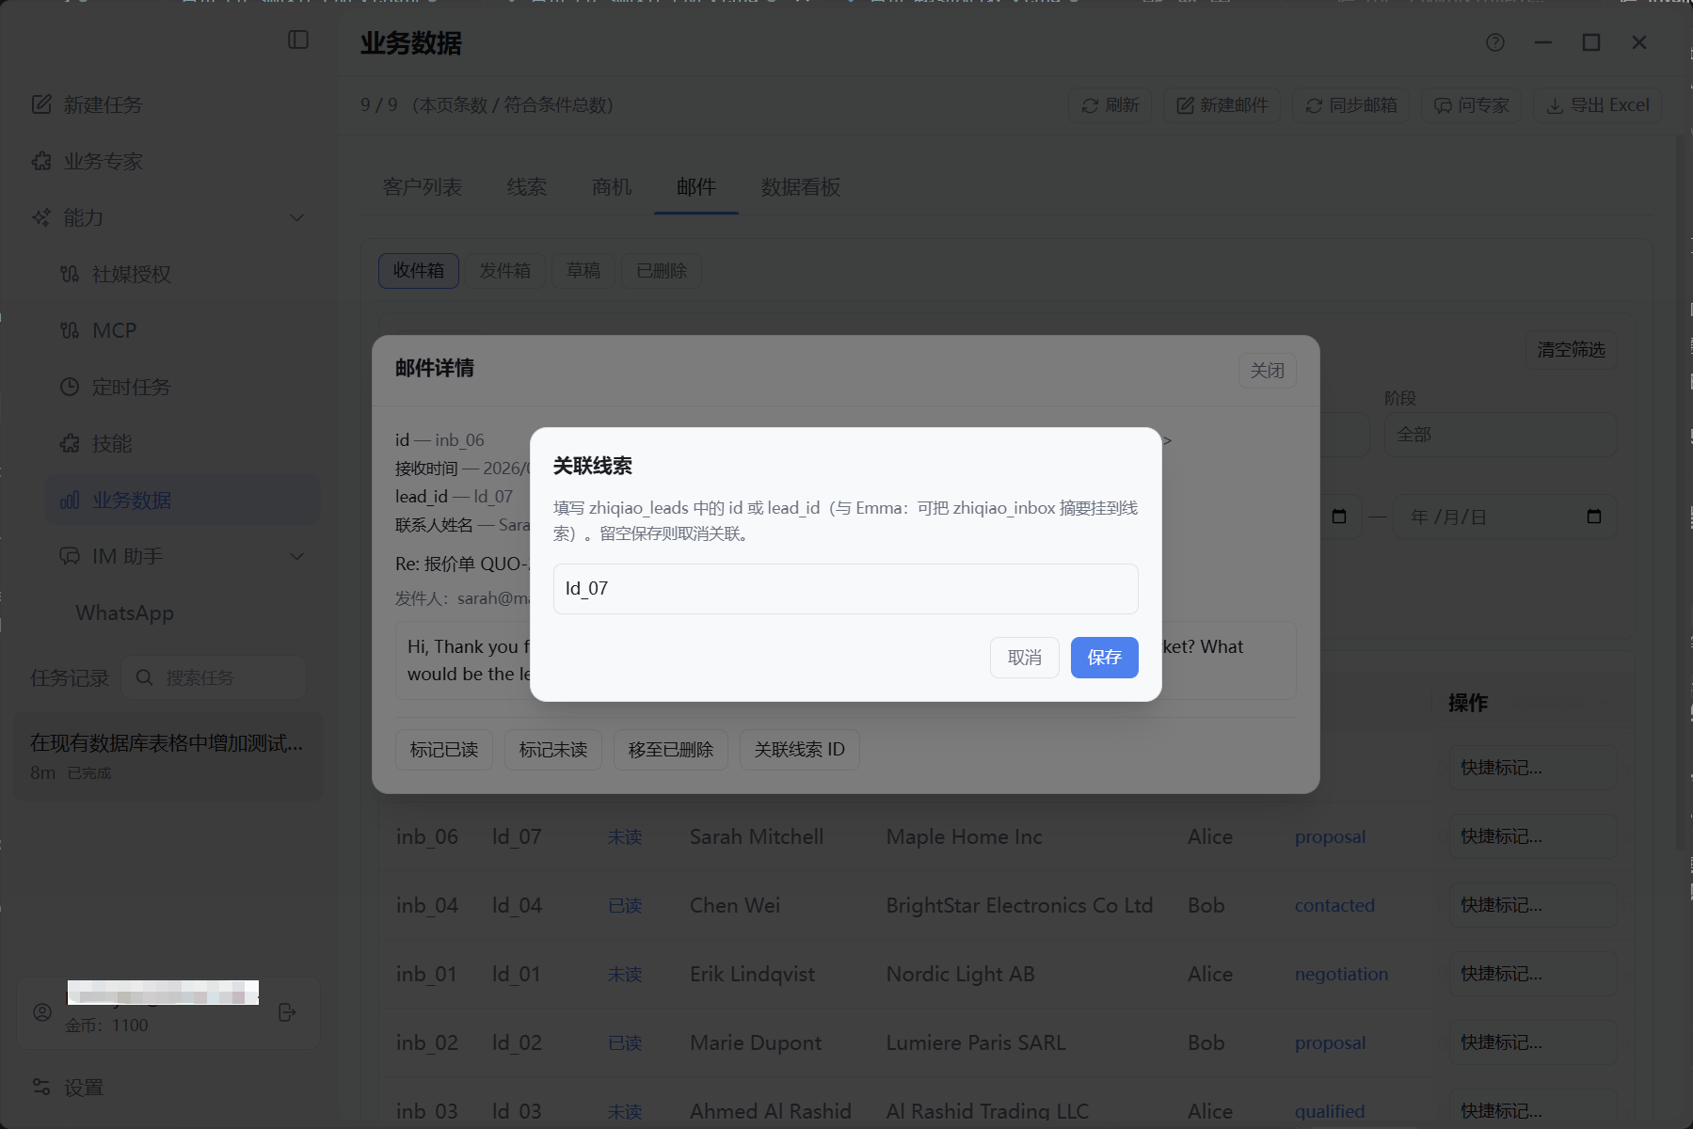Expand the 能力 section chevron

point(297,217)
